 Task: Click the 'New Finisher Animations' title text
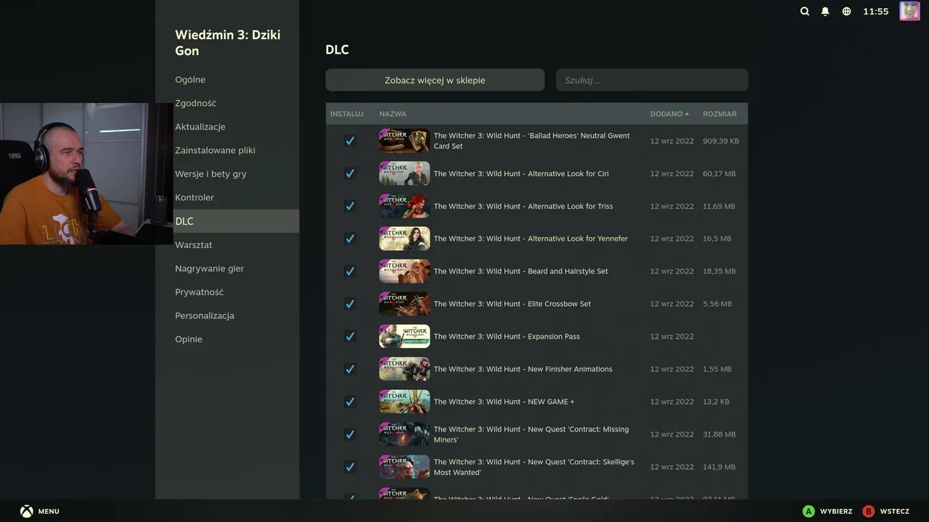523,369
